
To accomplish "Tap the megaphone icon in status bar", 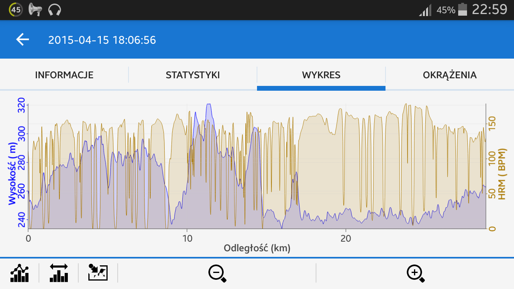I will point(35,10).
